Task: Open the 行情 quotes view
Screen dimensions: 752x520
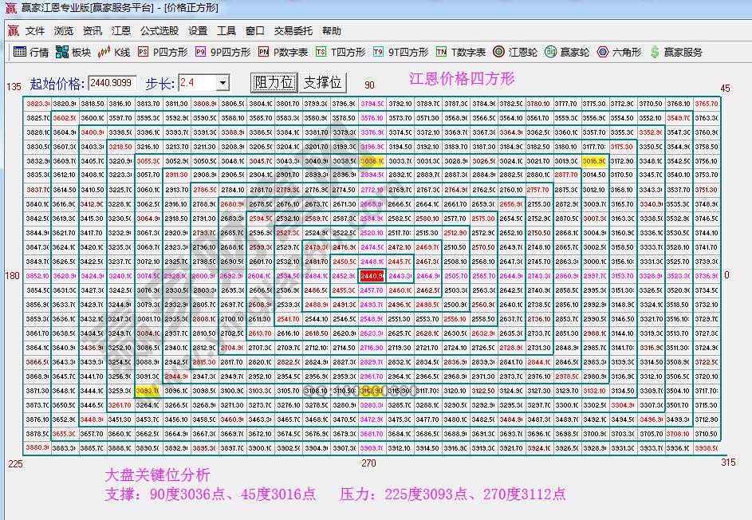Action: click(x=33, y=53)
